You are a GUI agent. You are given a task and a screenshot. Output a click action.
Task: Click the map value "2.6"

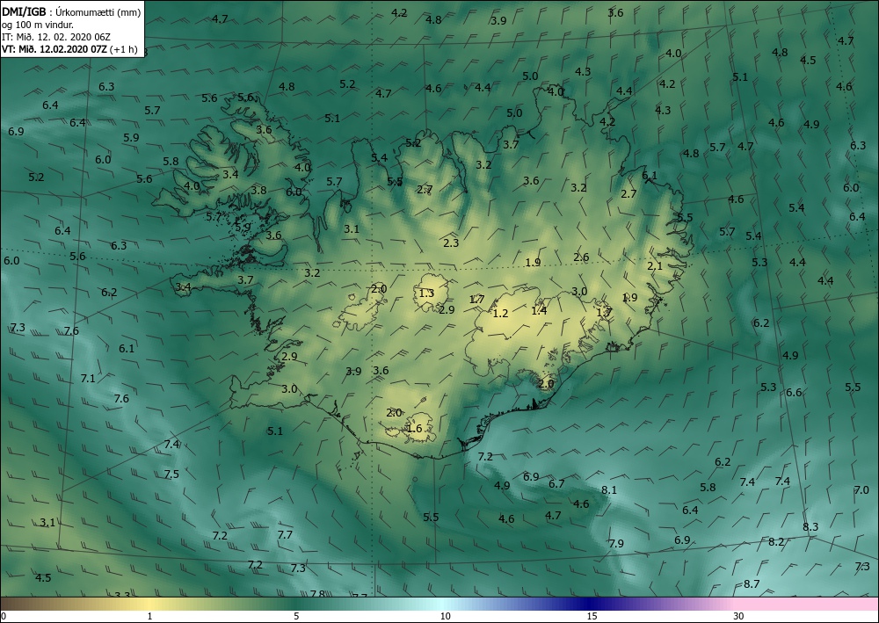[x=581, y=257]
